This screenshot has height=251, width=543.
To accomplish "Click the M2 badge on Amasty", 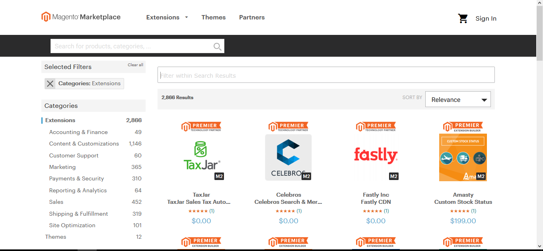I will tap(481, 176).
